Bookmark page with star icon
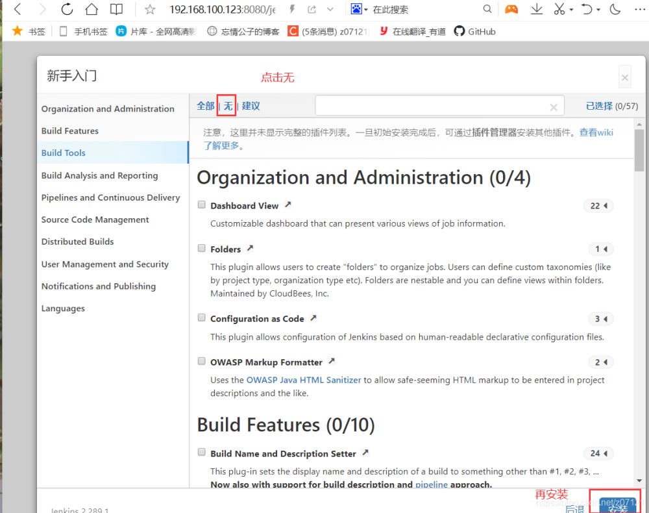Image resolution: width=649 pixels, height=513 pixels. (150, 9)
